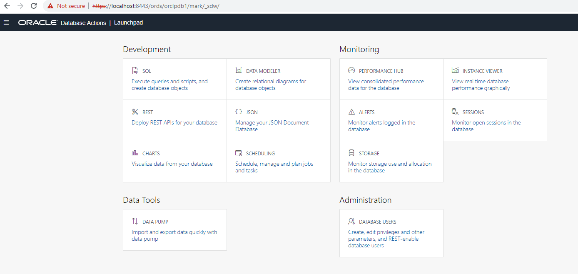Click the Charts bar graph icon

point(135,153)
